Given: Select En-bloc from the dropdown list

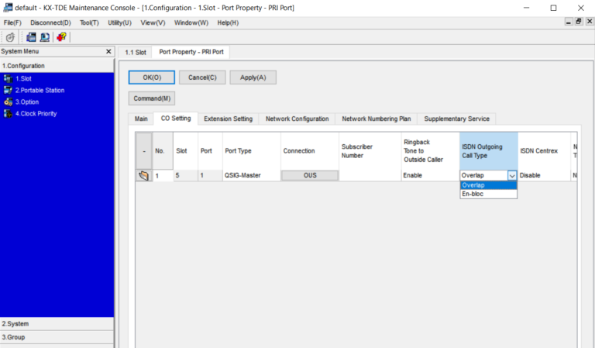Looking at the screenshot, I should (472, 194).
